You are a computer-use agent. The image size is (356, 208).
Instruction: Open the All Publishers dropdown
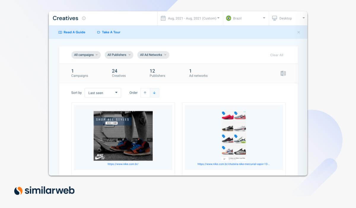point(119,55)
